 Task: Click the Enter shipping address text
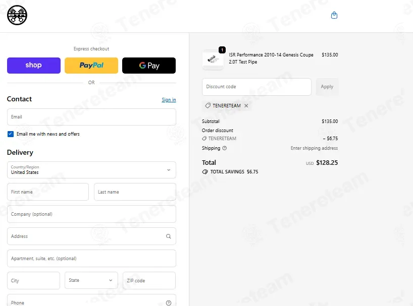[314, 148]
